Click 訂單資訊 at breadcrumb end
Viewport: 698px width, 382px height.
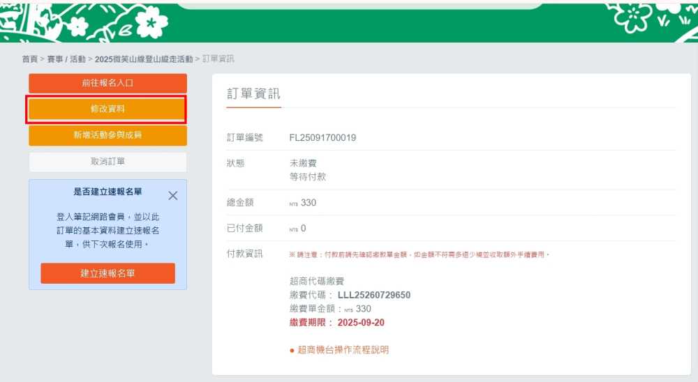[x=218, y=59]
